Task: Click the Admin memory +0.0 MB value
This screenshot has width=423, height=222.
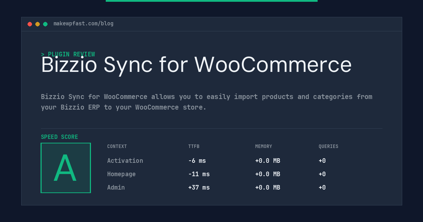Action: pos(268,187)
